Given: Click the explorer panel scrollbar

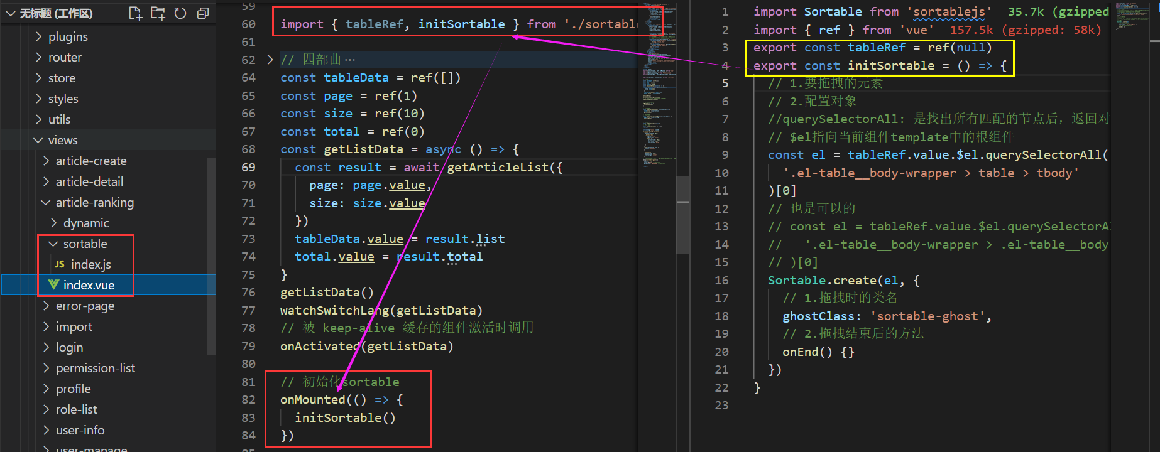Looking at the screenshot, I should click(x=212, y=256).
